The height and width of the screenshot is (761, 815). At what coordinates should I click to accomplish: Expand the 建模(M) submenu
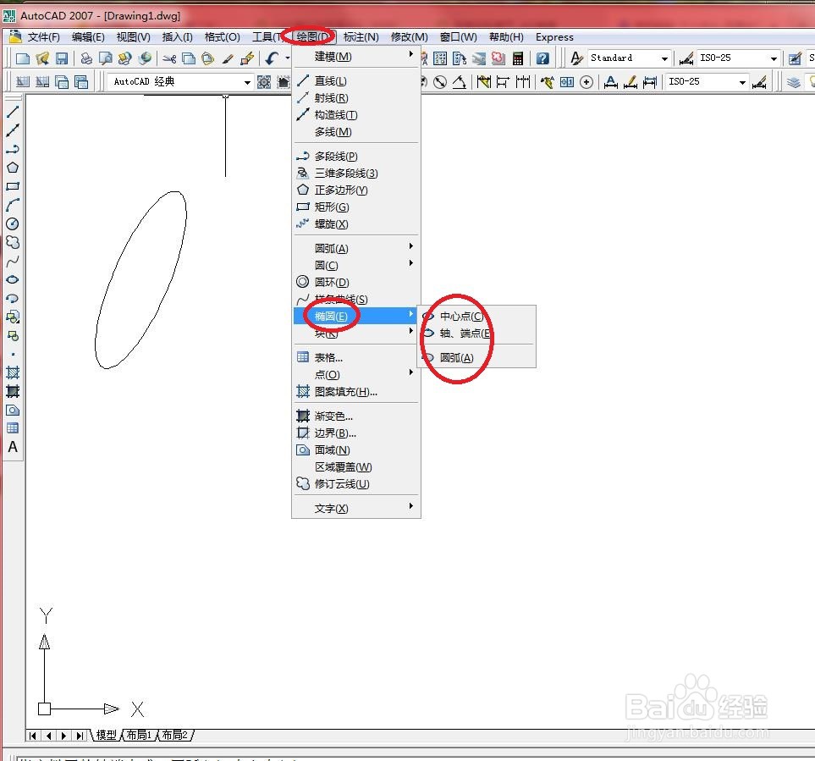[x=356, y=57]
